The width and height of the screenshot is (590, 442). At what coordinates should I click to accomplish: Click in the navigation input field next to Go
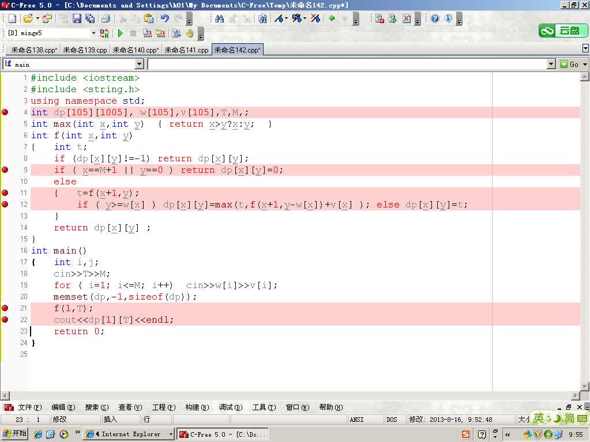pos(347,65)
